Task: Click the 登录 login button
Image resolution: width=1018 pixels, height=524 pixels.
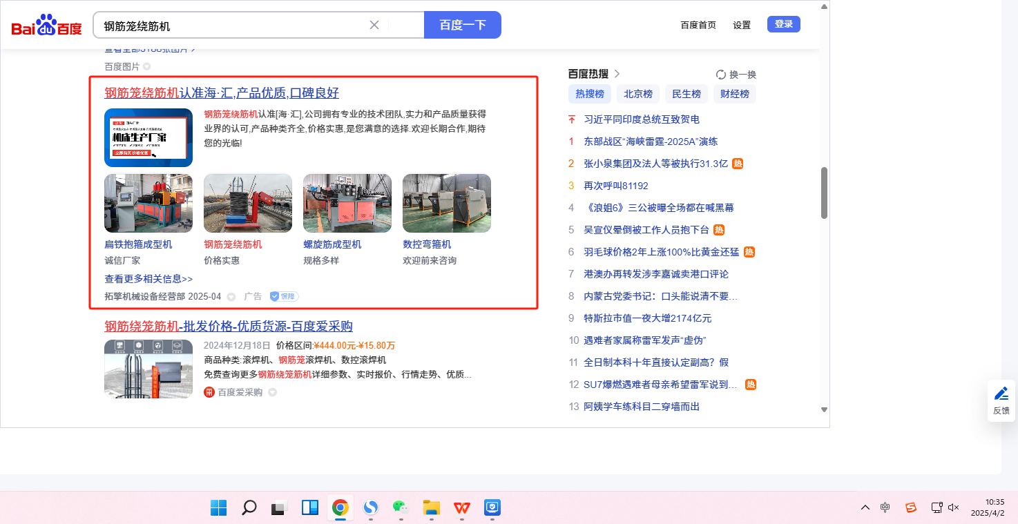Action: [784, 24]
